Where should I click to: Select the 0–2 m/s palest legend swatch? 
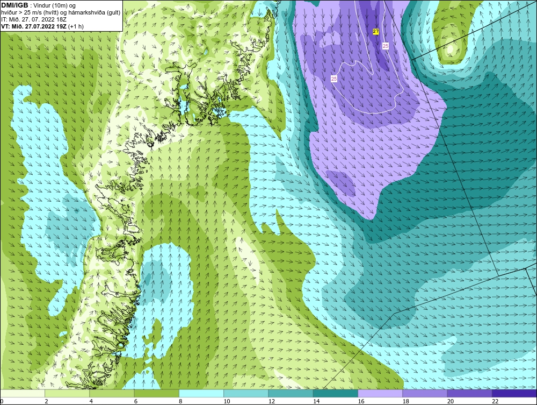pyautogui.click(x=23, y=393)
